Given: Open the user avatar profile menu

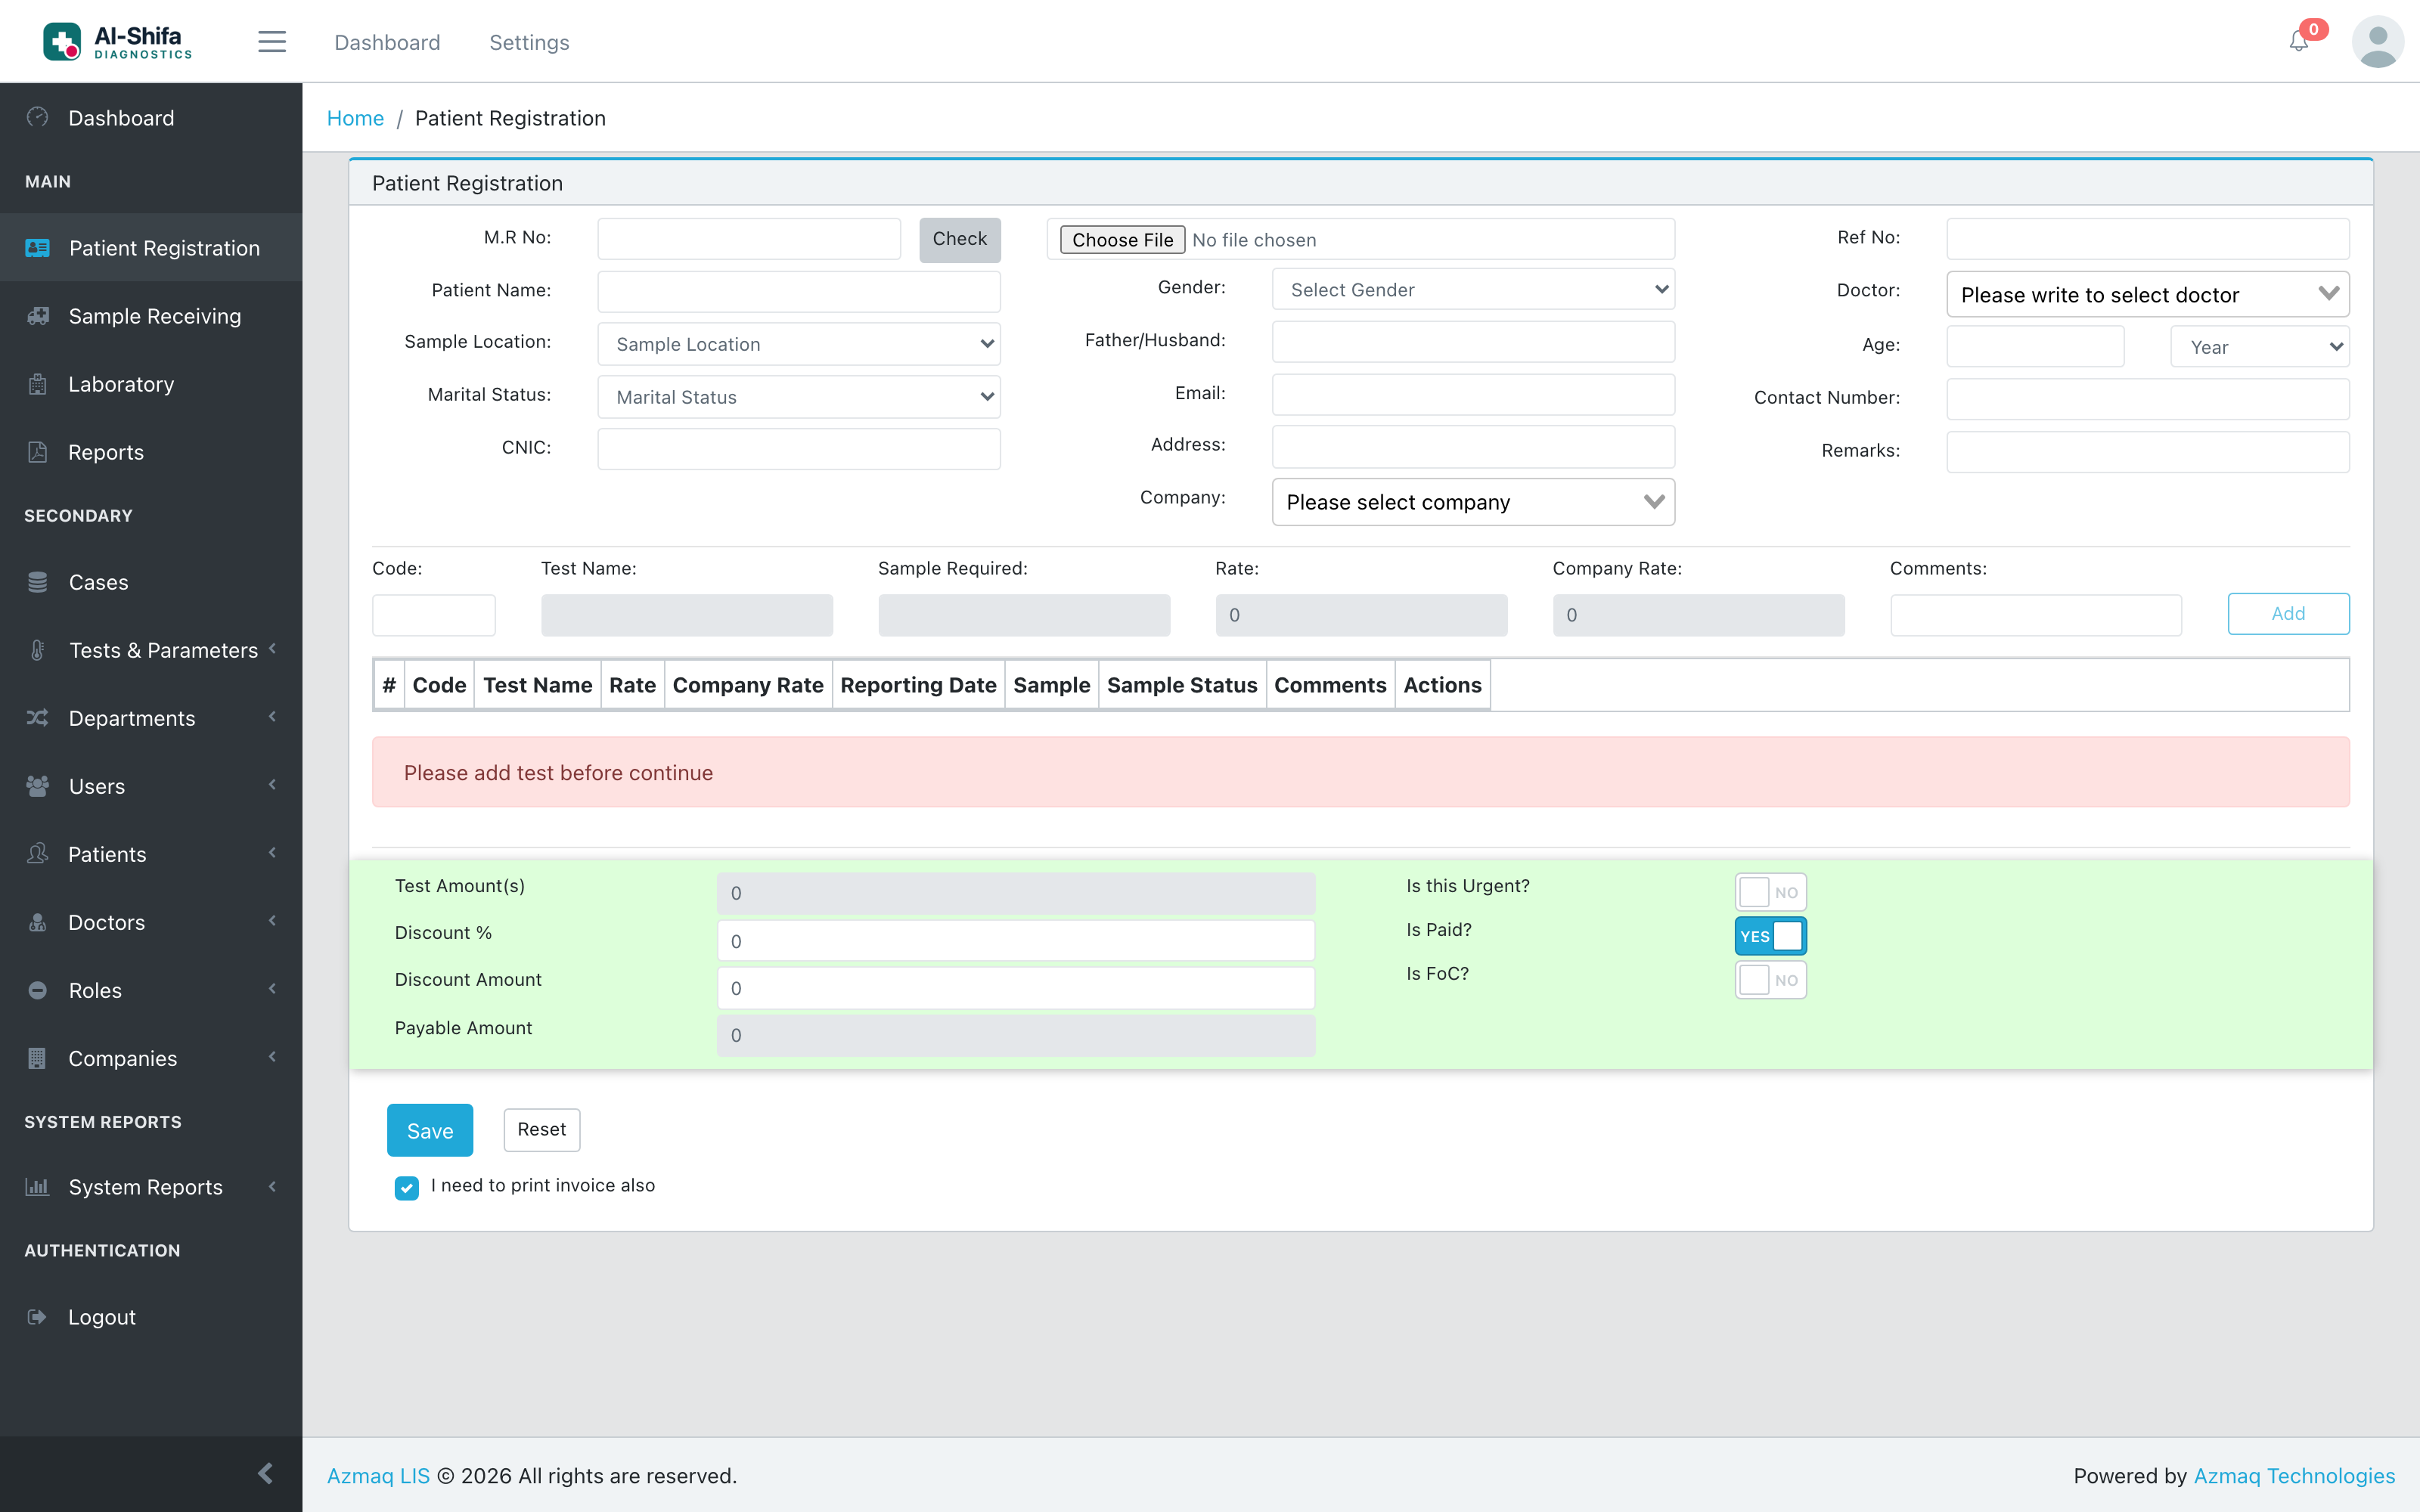Looking at the screenshot, I should tap(2377, 41).
